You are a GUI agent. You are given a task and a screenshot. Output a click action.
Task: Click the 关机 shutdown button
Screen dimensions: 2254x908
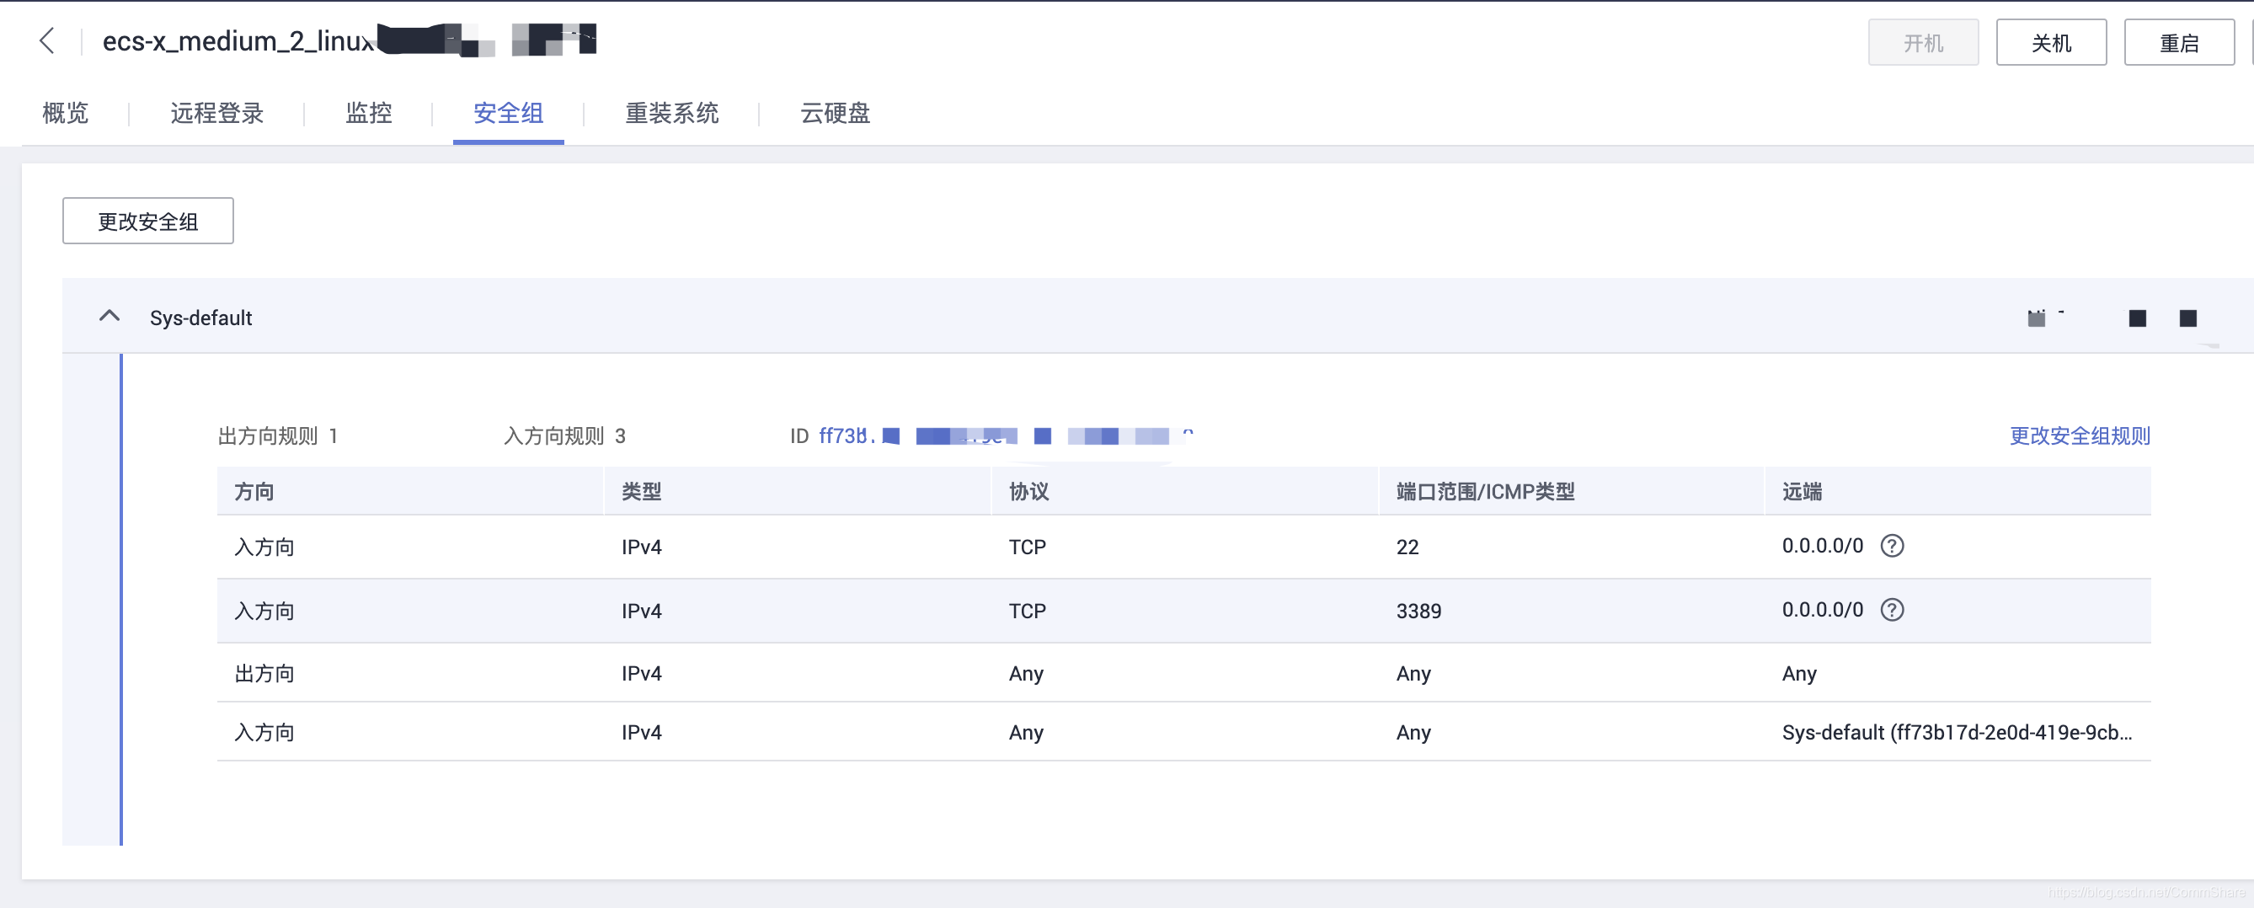click(x=2051, y=42)
